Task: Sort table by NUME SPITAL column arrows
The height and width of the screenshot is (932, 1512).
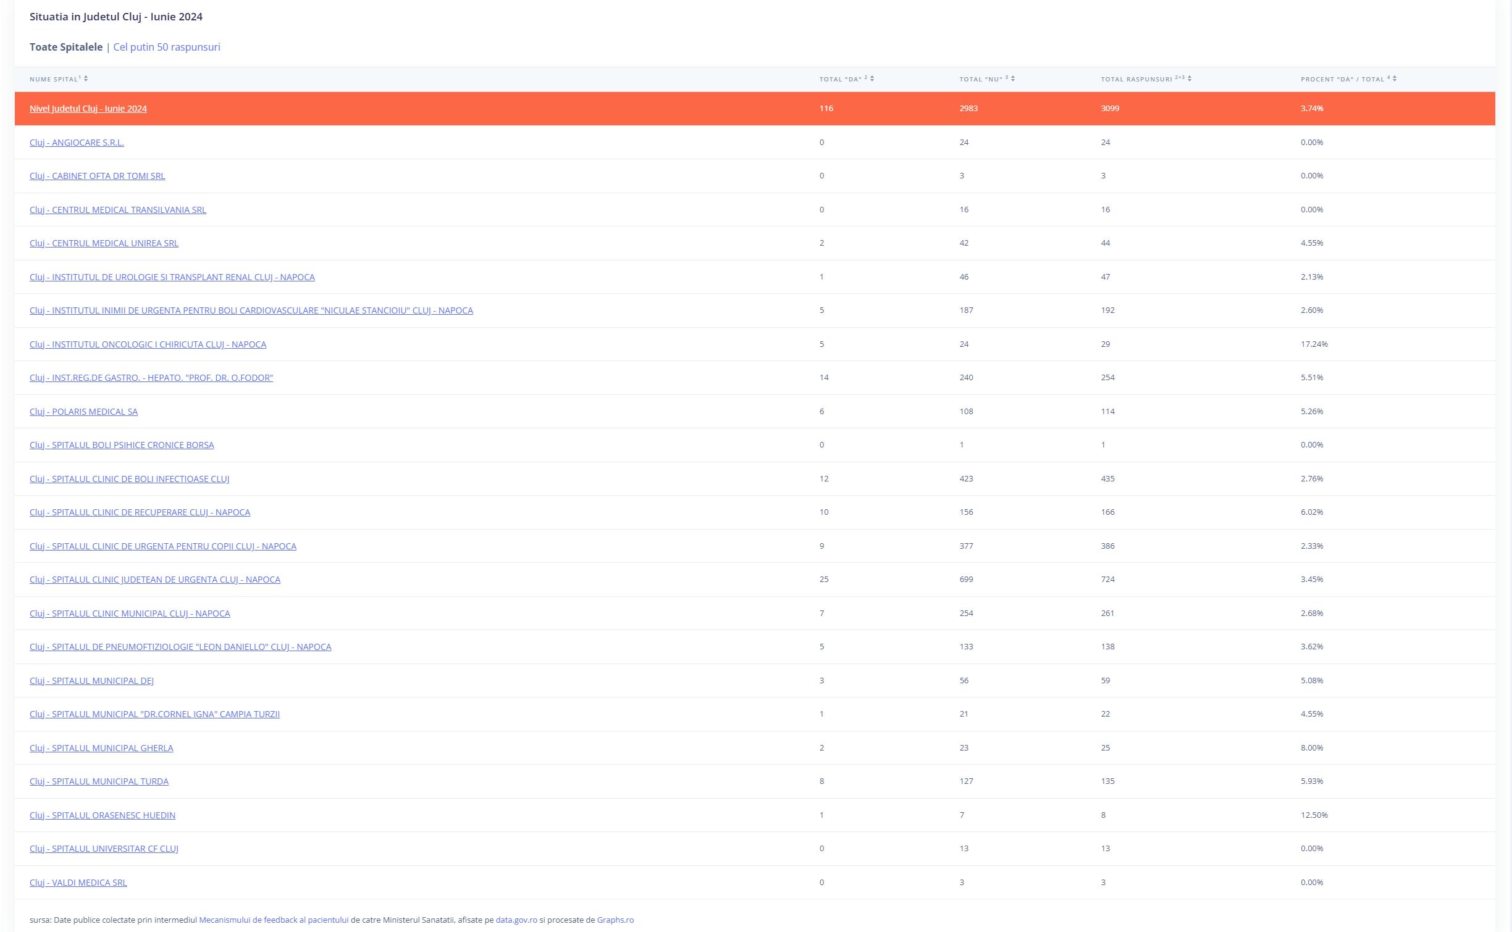Action: (x=86, y=78)
